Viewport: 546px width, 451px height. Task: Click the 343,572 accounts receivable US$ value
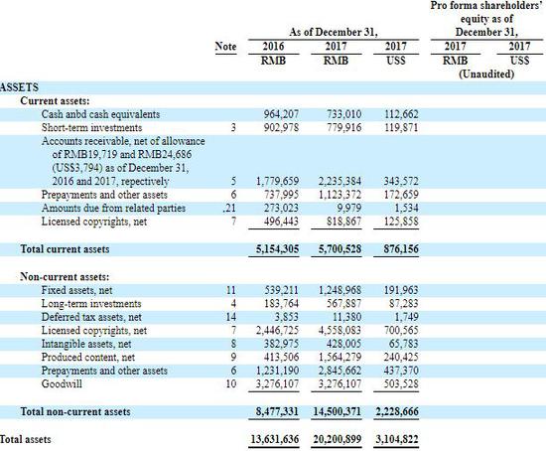401,181
